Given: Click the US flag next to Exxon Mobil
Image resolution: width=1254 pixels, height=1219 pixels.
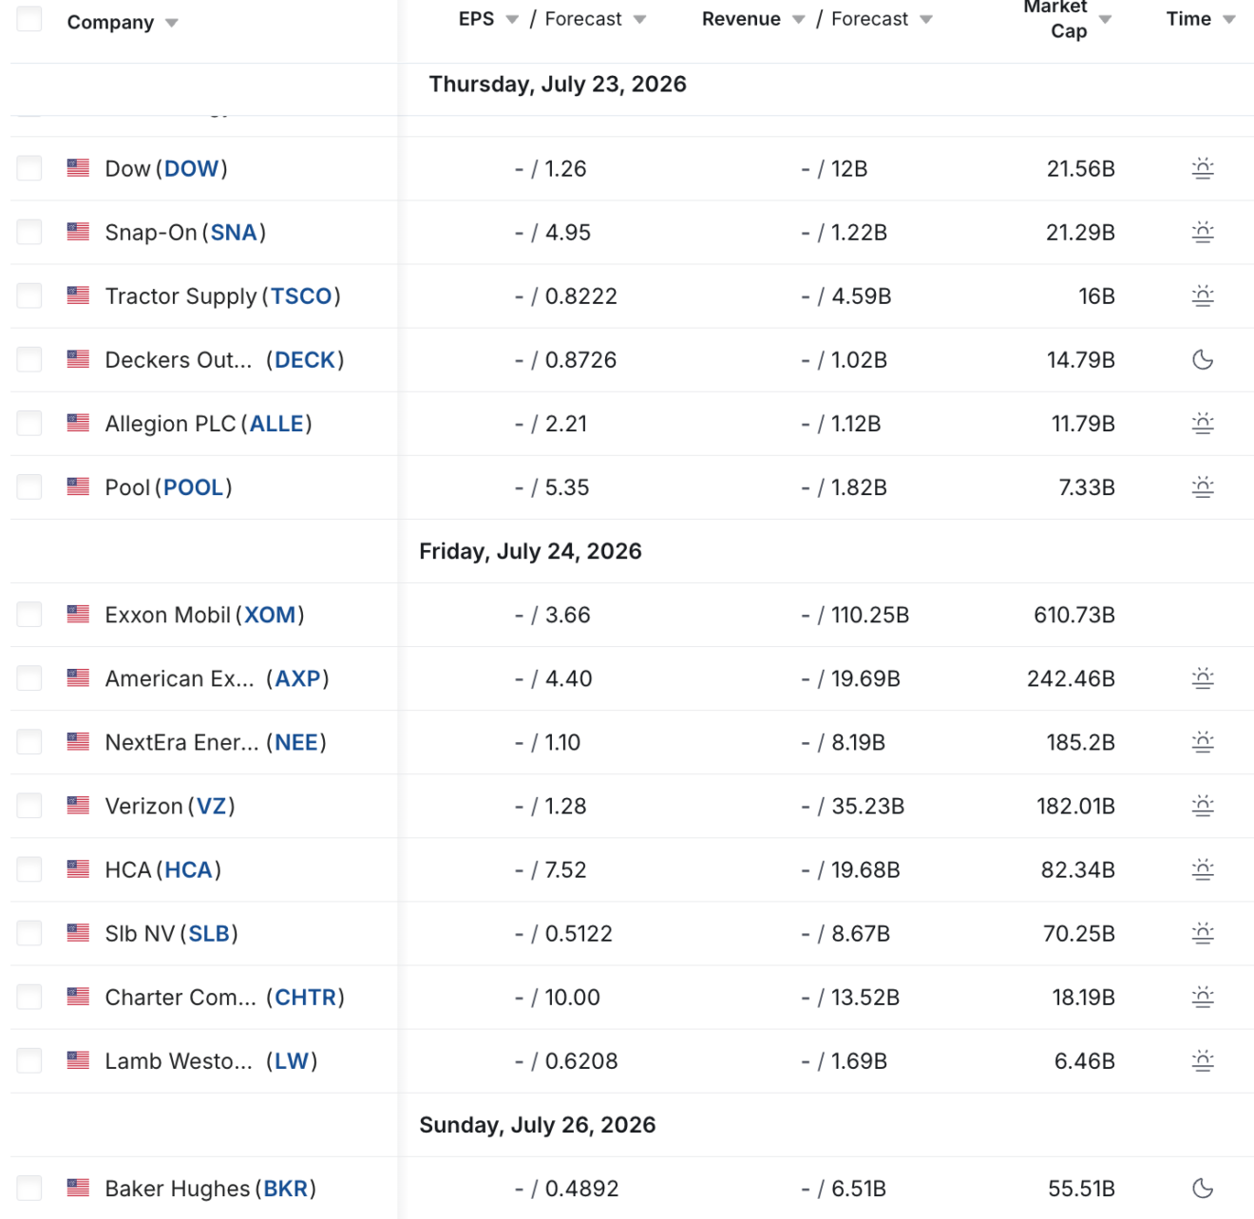Looking at the screenshot, I should 78,615.
